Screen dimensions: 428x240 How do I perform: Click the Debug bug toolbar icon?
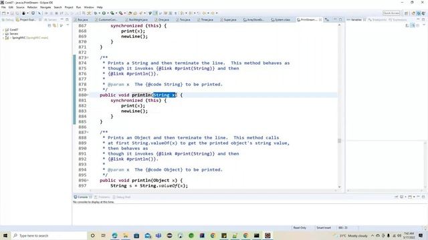click(x=95, y=13)
